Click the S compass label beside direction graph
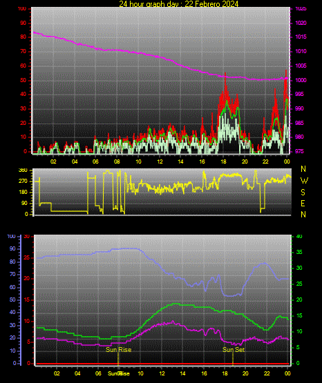The width and height of the screenshot is (322, 383). [303, 193]
